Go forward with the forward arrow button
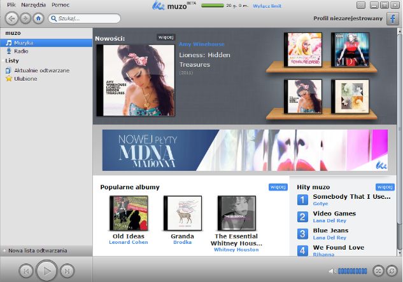403x282 pixels. 25,18
